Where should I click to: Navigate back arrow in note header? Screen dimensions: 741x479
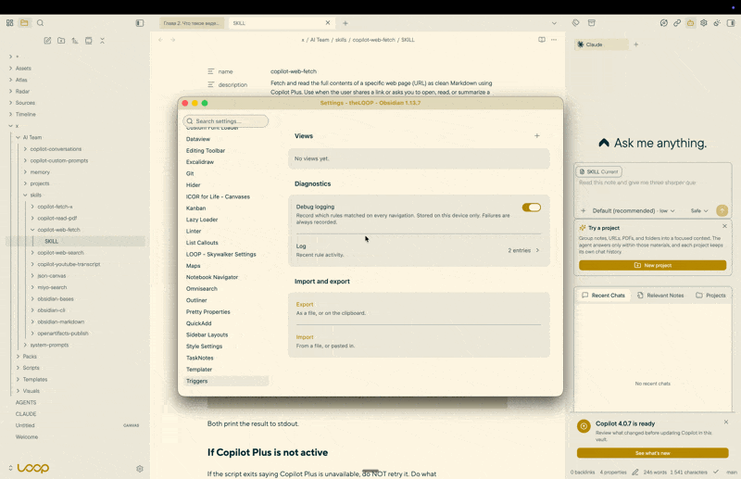pos(160,40)
